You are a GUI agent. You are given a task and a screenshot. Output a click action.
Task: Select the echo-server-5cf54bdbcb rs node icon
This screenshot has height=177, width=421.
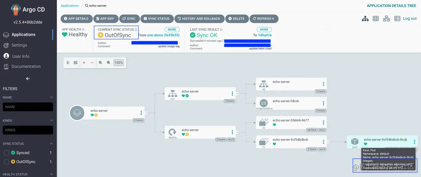(264, 142)
